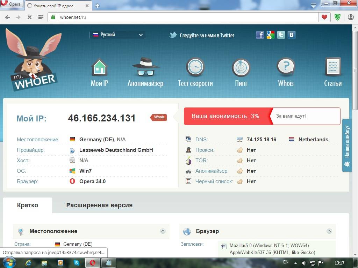Open the Facebook social icon
The image size is (358, 268).
(x=260, y=35)
